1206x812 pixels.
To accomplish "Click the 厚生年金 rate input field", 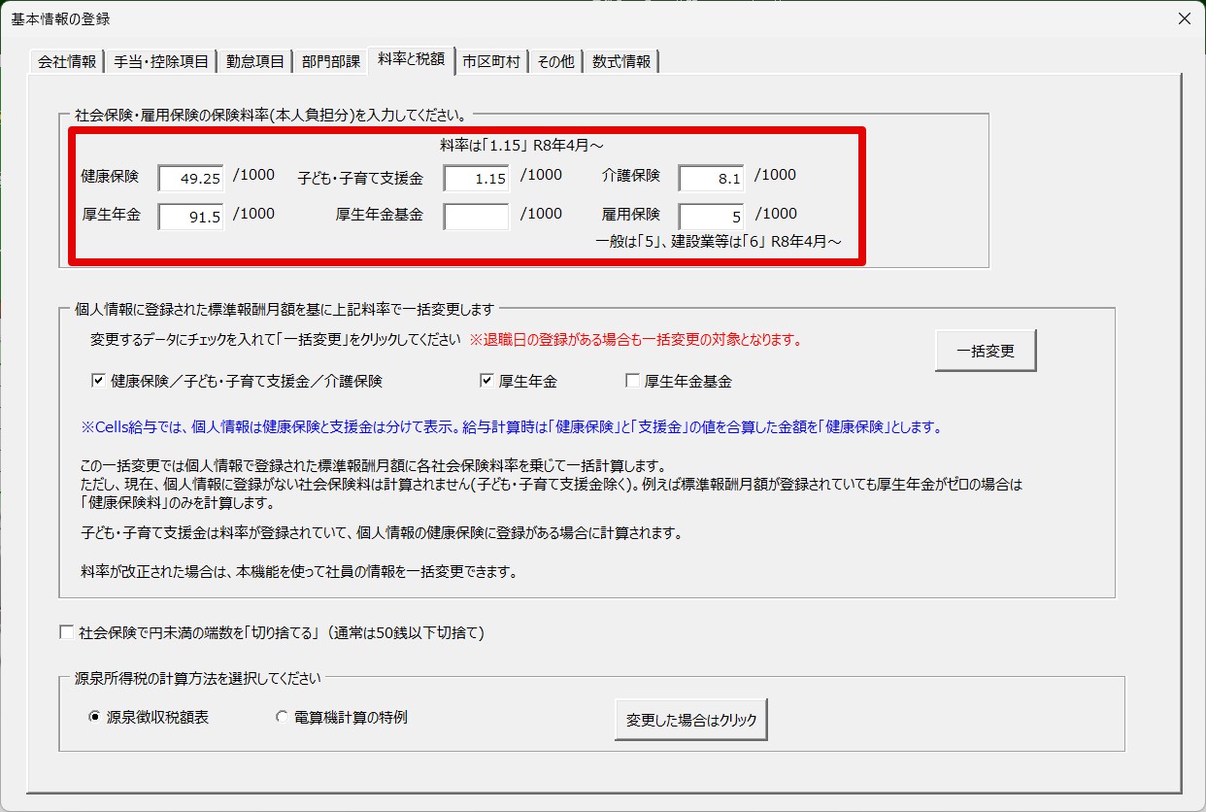I will [191, 217].
